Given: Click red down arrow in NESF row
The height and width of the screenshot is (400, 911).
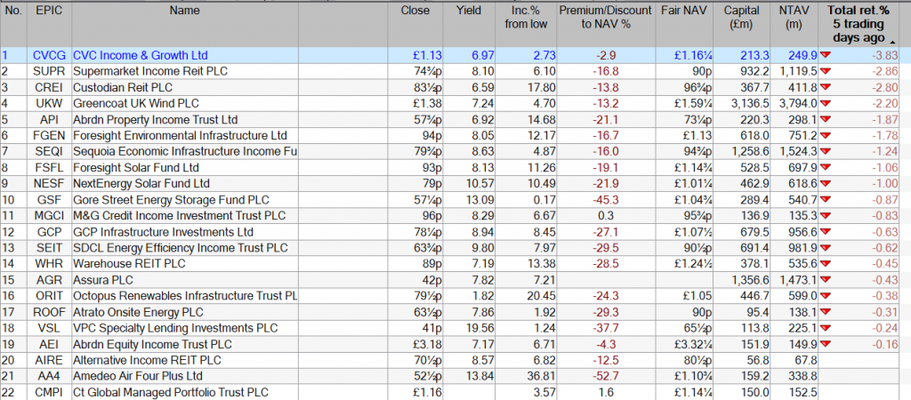Looking at the screenshot, I should 825,183.
